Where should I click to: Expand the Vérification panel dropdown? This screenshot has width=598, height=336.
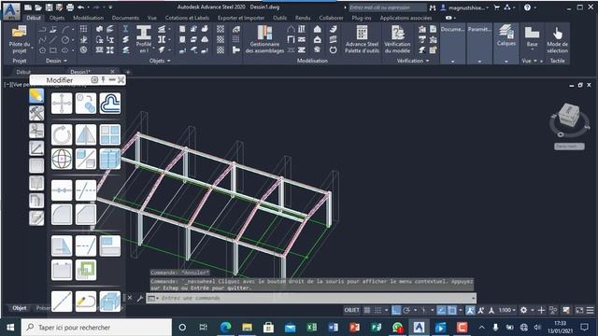(x=427, y=61)
